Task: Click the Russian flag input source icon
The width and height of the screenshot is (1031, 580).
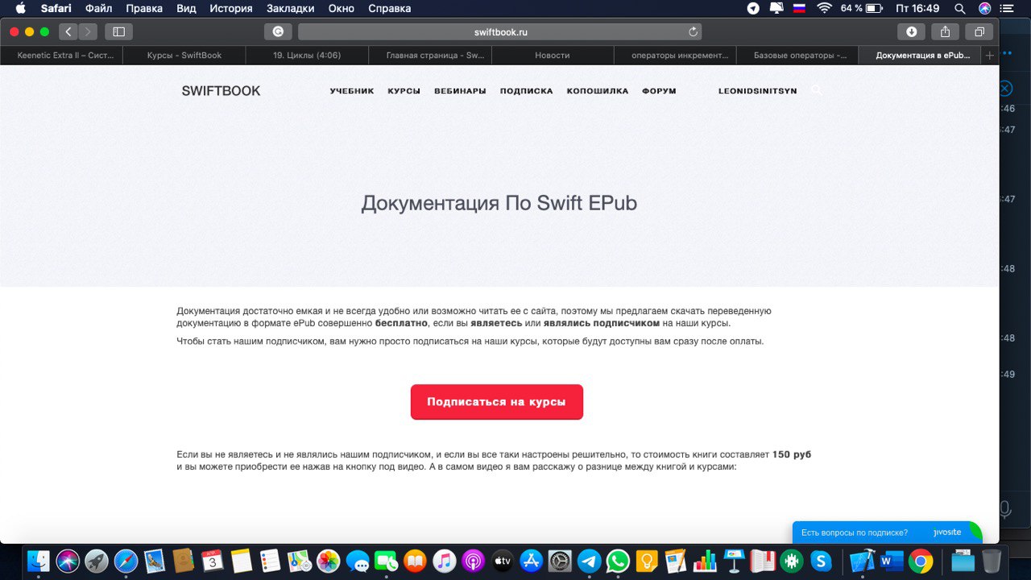Action: 800,8
